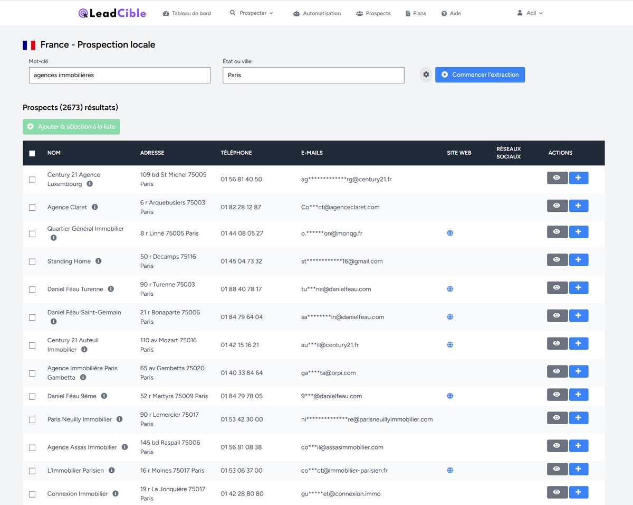
Task: Select the Daniel Féau 9ème row checkbox
Action: (x=32, y=396)
